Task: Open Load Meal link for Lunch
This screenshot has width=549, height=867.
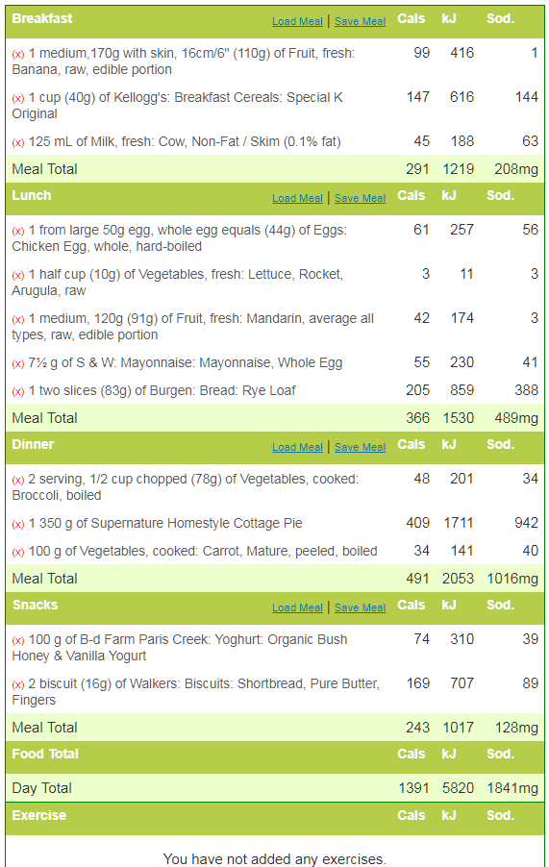Action: click(x=297, y=199)
